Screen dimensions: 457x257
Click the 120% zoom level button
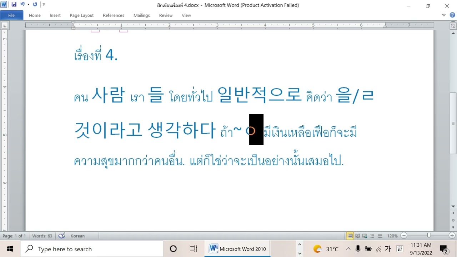(x=392, y=236)
